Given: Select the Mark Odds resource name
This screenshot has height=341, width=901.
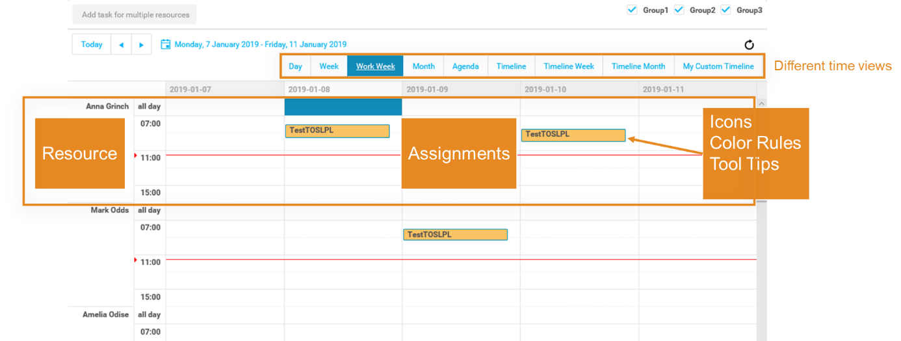Looking at the screenshot, I should pos(110,210).
